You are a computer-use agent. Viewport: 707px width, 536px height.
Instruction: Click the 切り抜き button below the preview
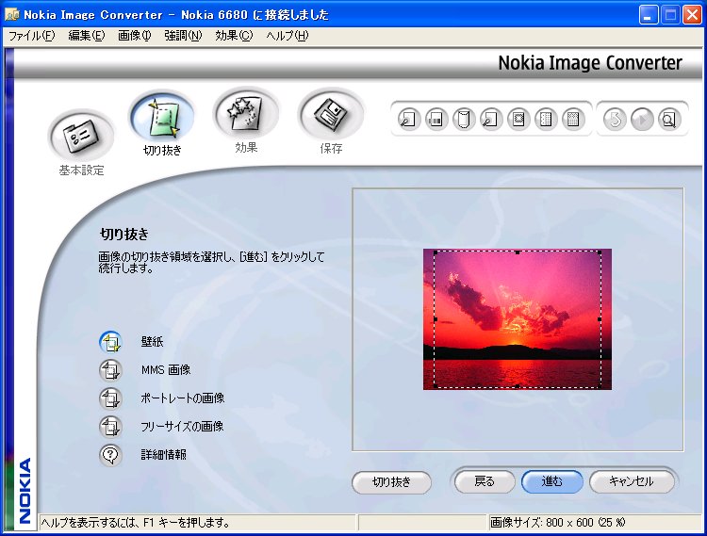click(391, 482)
